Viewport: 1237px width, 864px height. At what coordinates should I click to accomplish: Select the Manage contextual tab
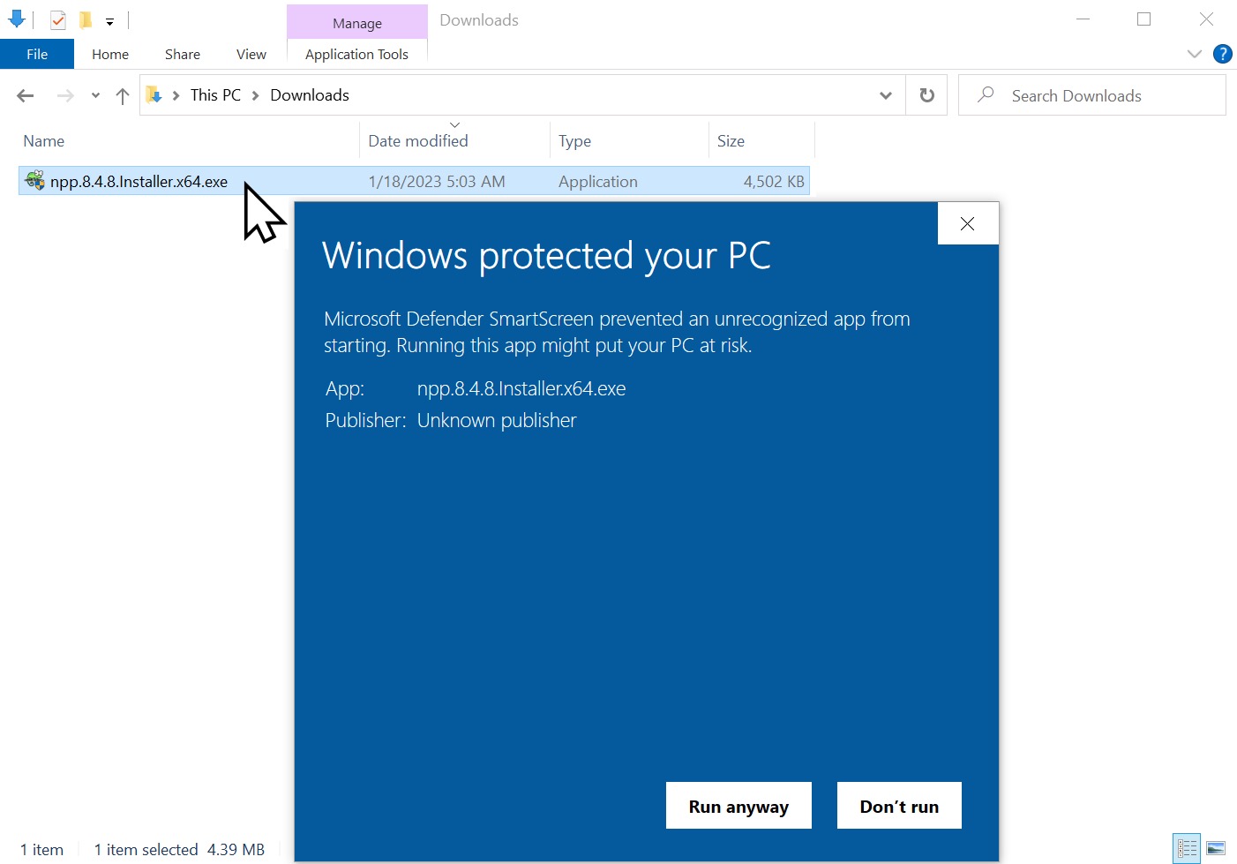pyautogui.click(x=357, y=22)
